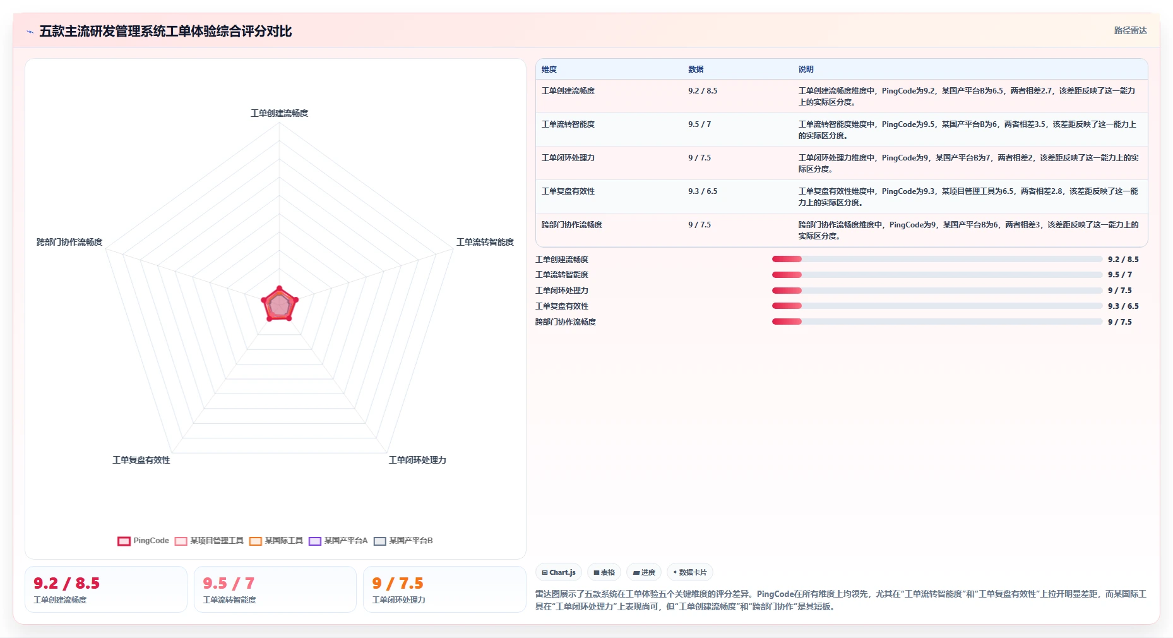Image resolution: width=1173 pixels, height=638 pixels.
Task: Click the page title 五款主流研发管理系统工单体验综合评分对比
Action: click(x=165, y=31)
